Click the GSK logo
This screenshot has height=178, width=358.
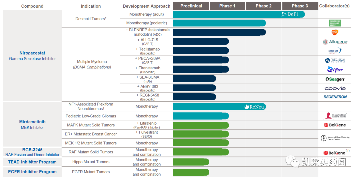tap(335, 32)
